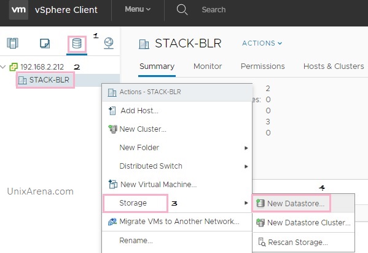Open the Hosts & Clusters tab
The image size is (368, 253).
(x=334, y=66)
